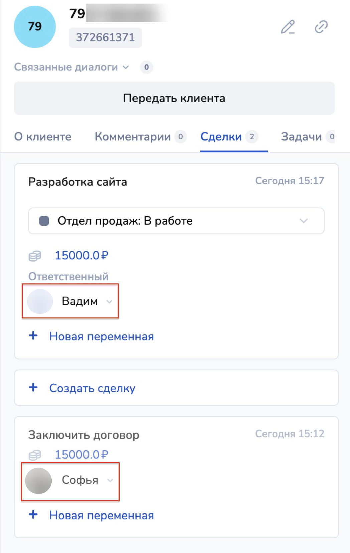
Task: Click the pencil edit icon
Action: coord(288,27)
